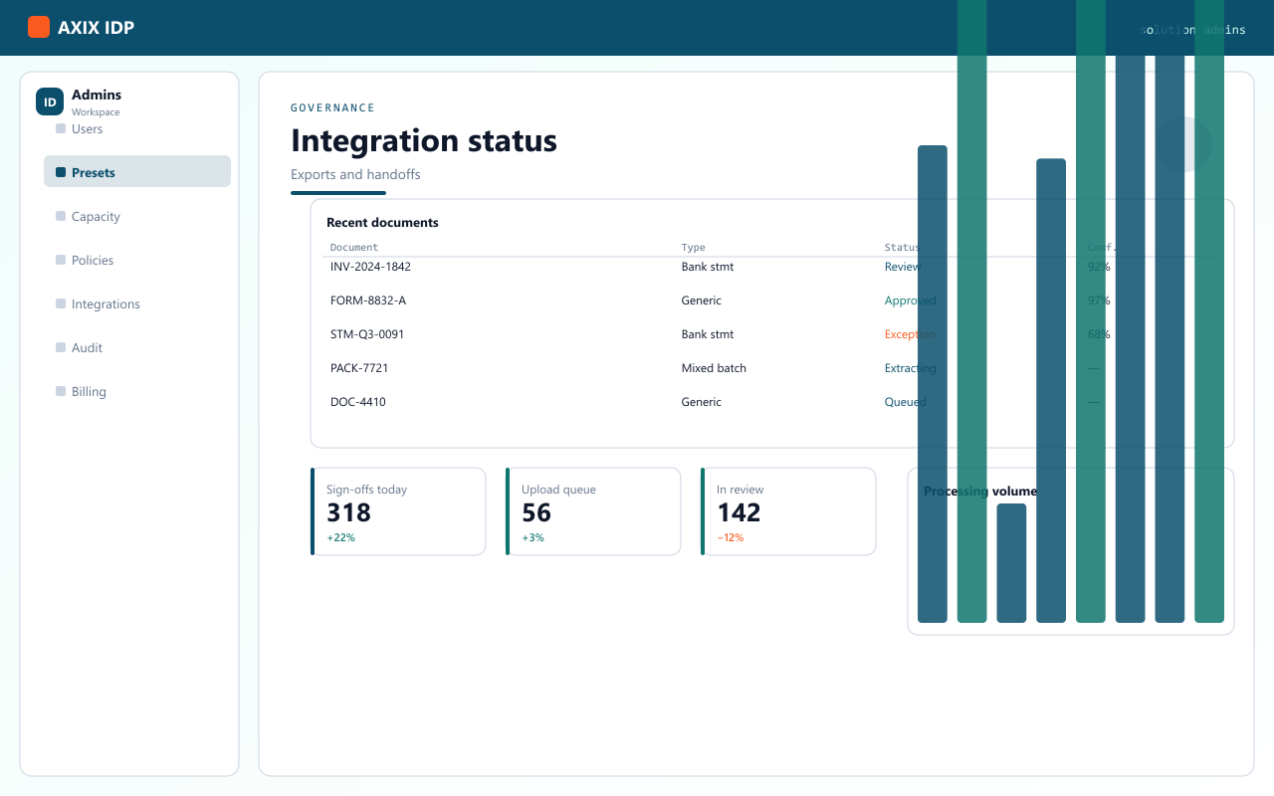The width and height of the screenshot is (1274, 796).
Task: Click the Users square icon
Action: point(61,128)
